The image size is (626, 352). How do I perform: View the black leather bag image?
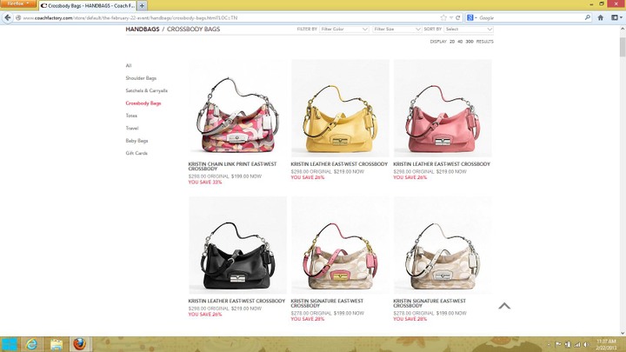point(237,245)
